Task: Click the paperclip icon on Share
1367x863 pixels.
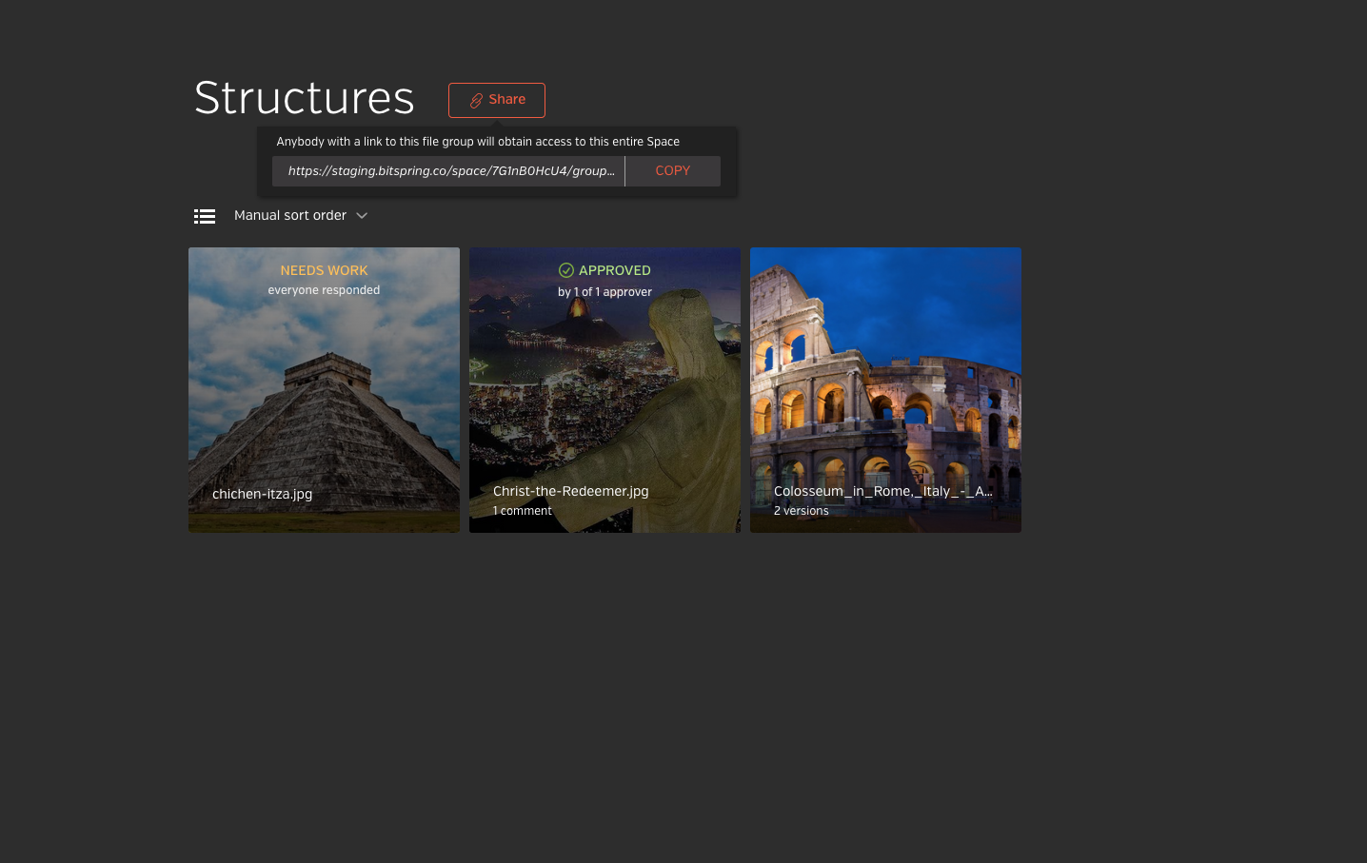Action: (x=476, y=100)
